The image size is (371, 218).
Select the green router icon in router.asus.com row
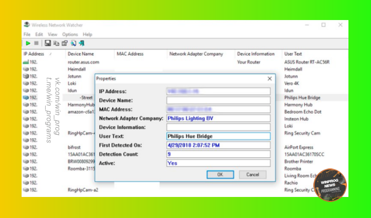click(26, 62)
